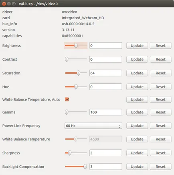Click the Gamma value field showing 100
This screenshot has width=174, height=175.
click(105, 112)
